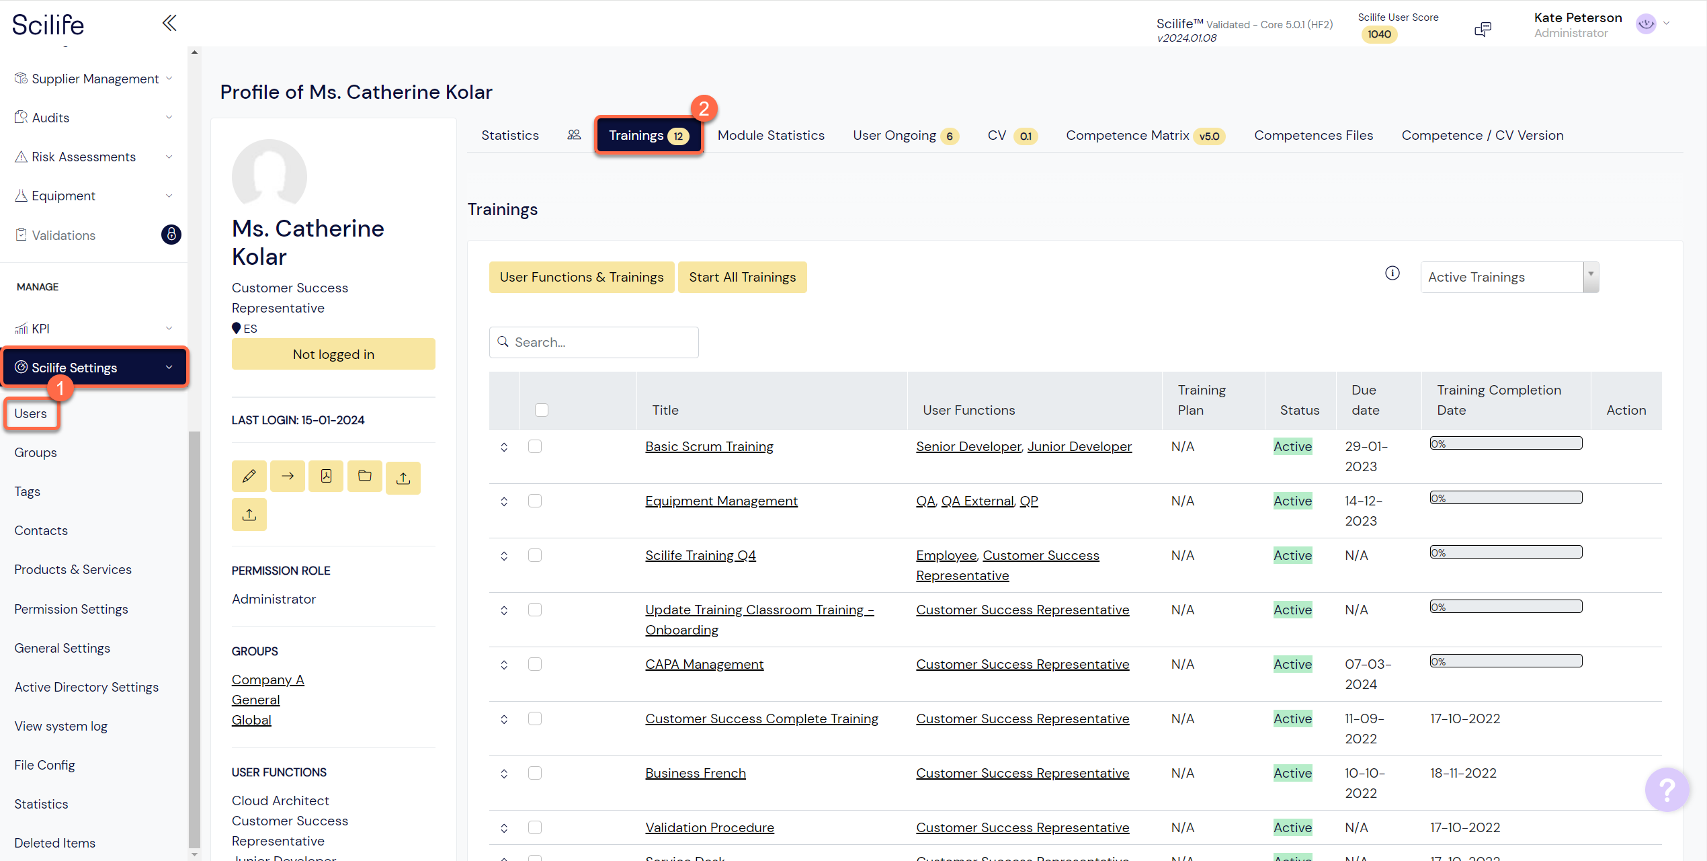
Task: Open the chat messages icon in header
Action: [x=1483, y=29]
